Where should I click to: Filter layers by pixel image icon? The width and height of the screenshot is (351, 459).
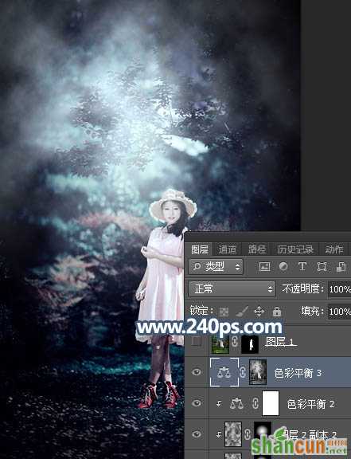tap(264, 267)
